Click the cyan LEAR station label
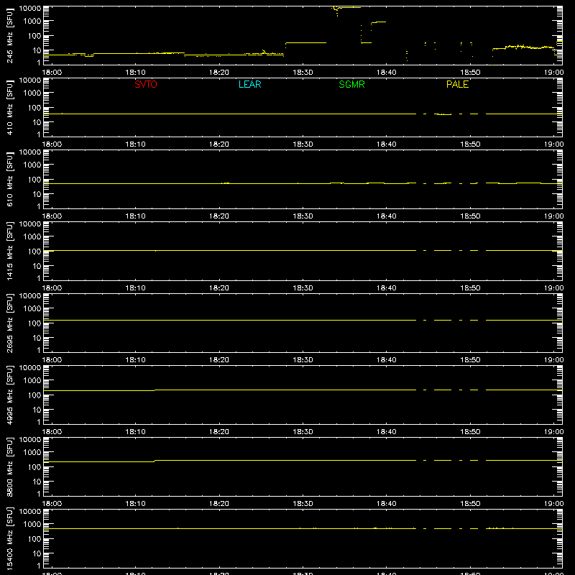575x575 pixels. (x=249, y=84)
